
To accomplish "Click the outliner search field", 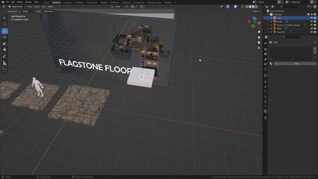I will [x=289, y=6].
